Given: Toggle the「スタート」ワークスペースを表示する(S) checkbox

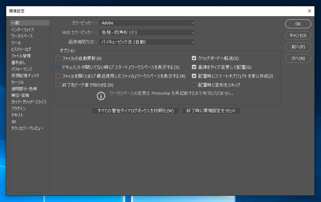Looking at the screenshot, I should pos(58,67).
